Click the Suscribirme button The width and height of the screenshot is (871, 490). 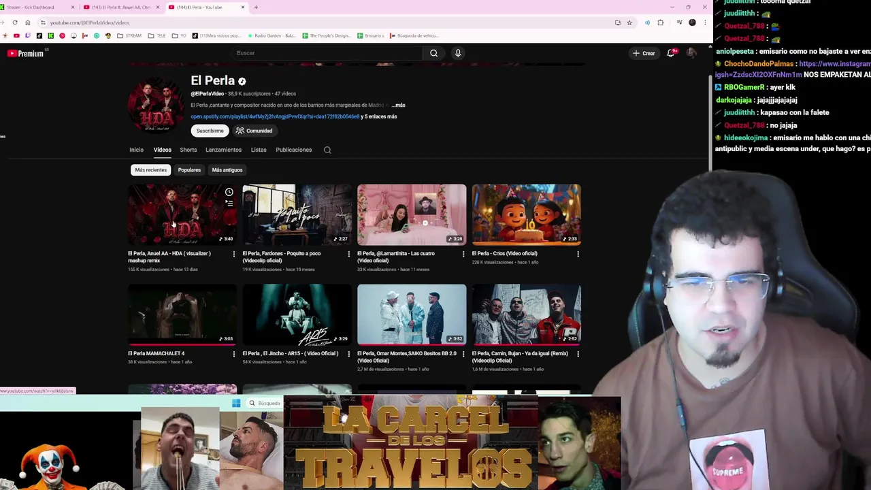pyautogui.click(x=210, y=131)
